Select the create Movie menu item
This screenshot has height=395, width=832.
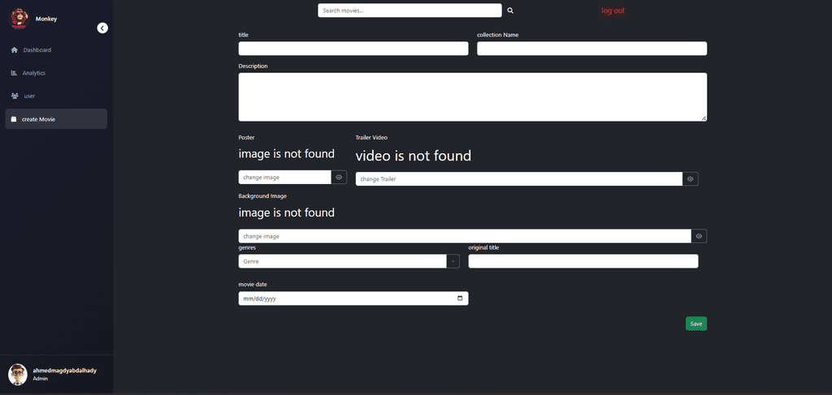pyautogui.click(x=56, y=119)
